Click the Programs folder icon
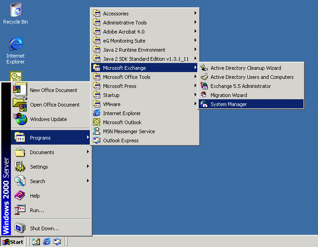Screen dimensions: 318x247 coord(20,137)
